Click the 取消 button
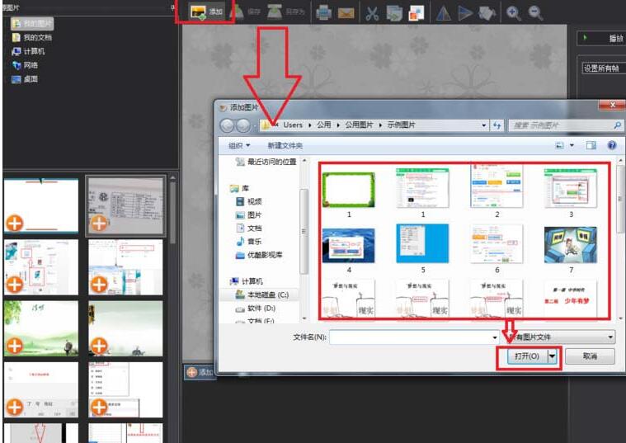The image size is (626, 443). (590, 356)
